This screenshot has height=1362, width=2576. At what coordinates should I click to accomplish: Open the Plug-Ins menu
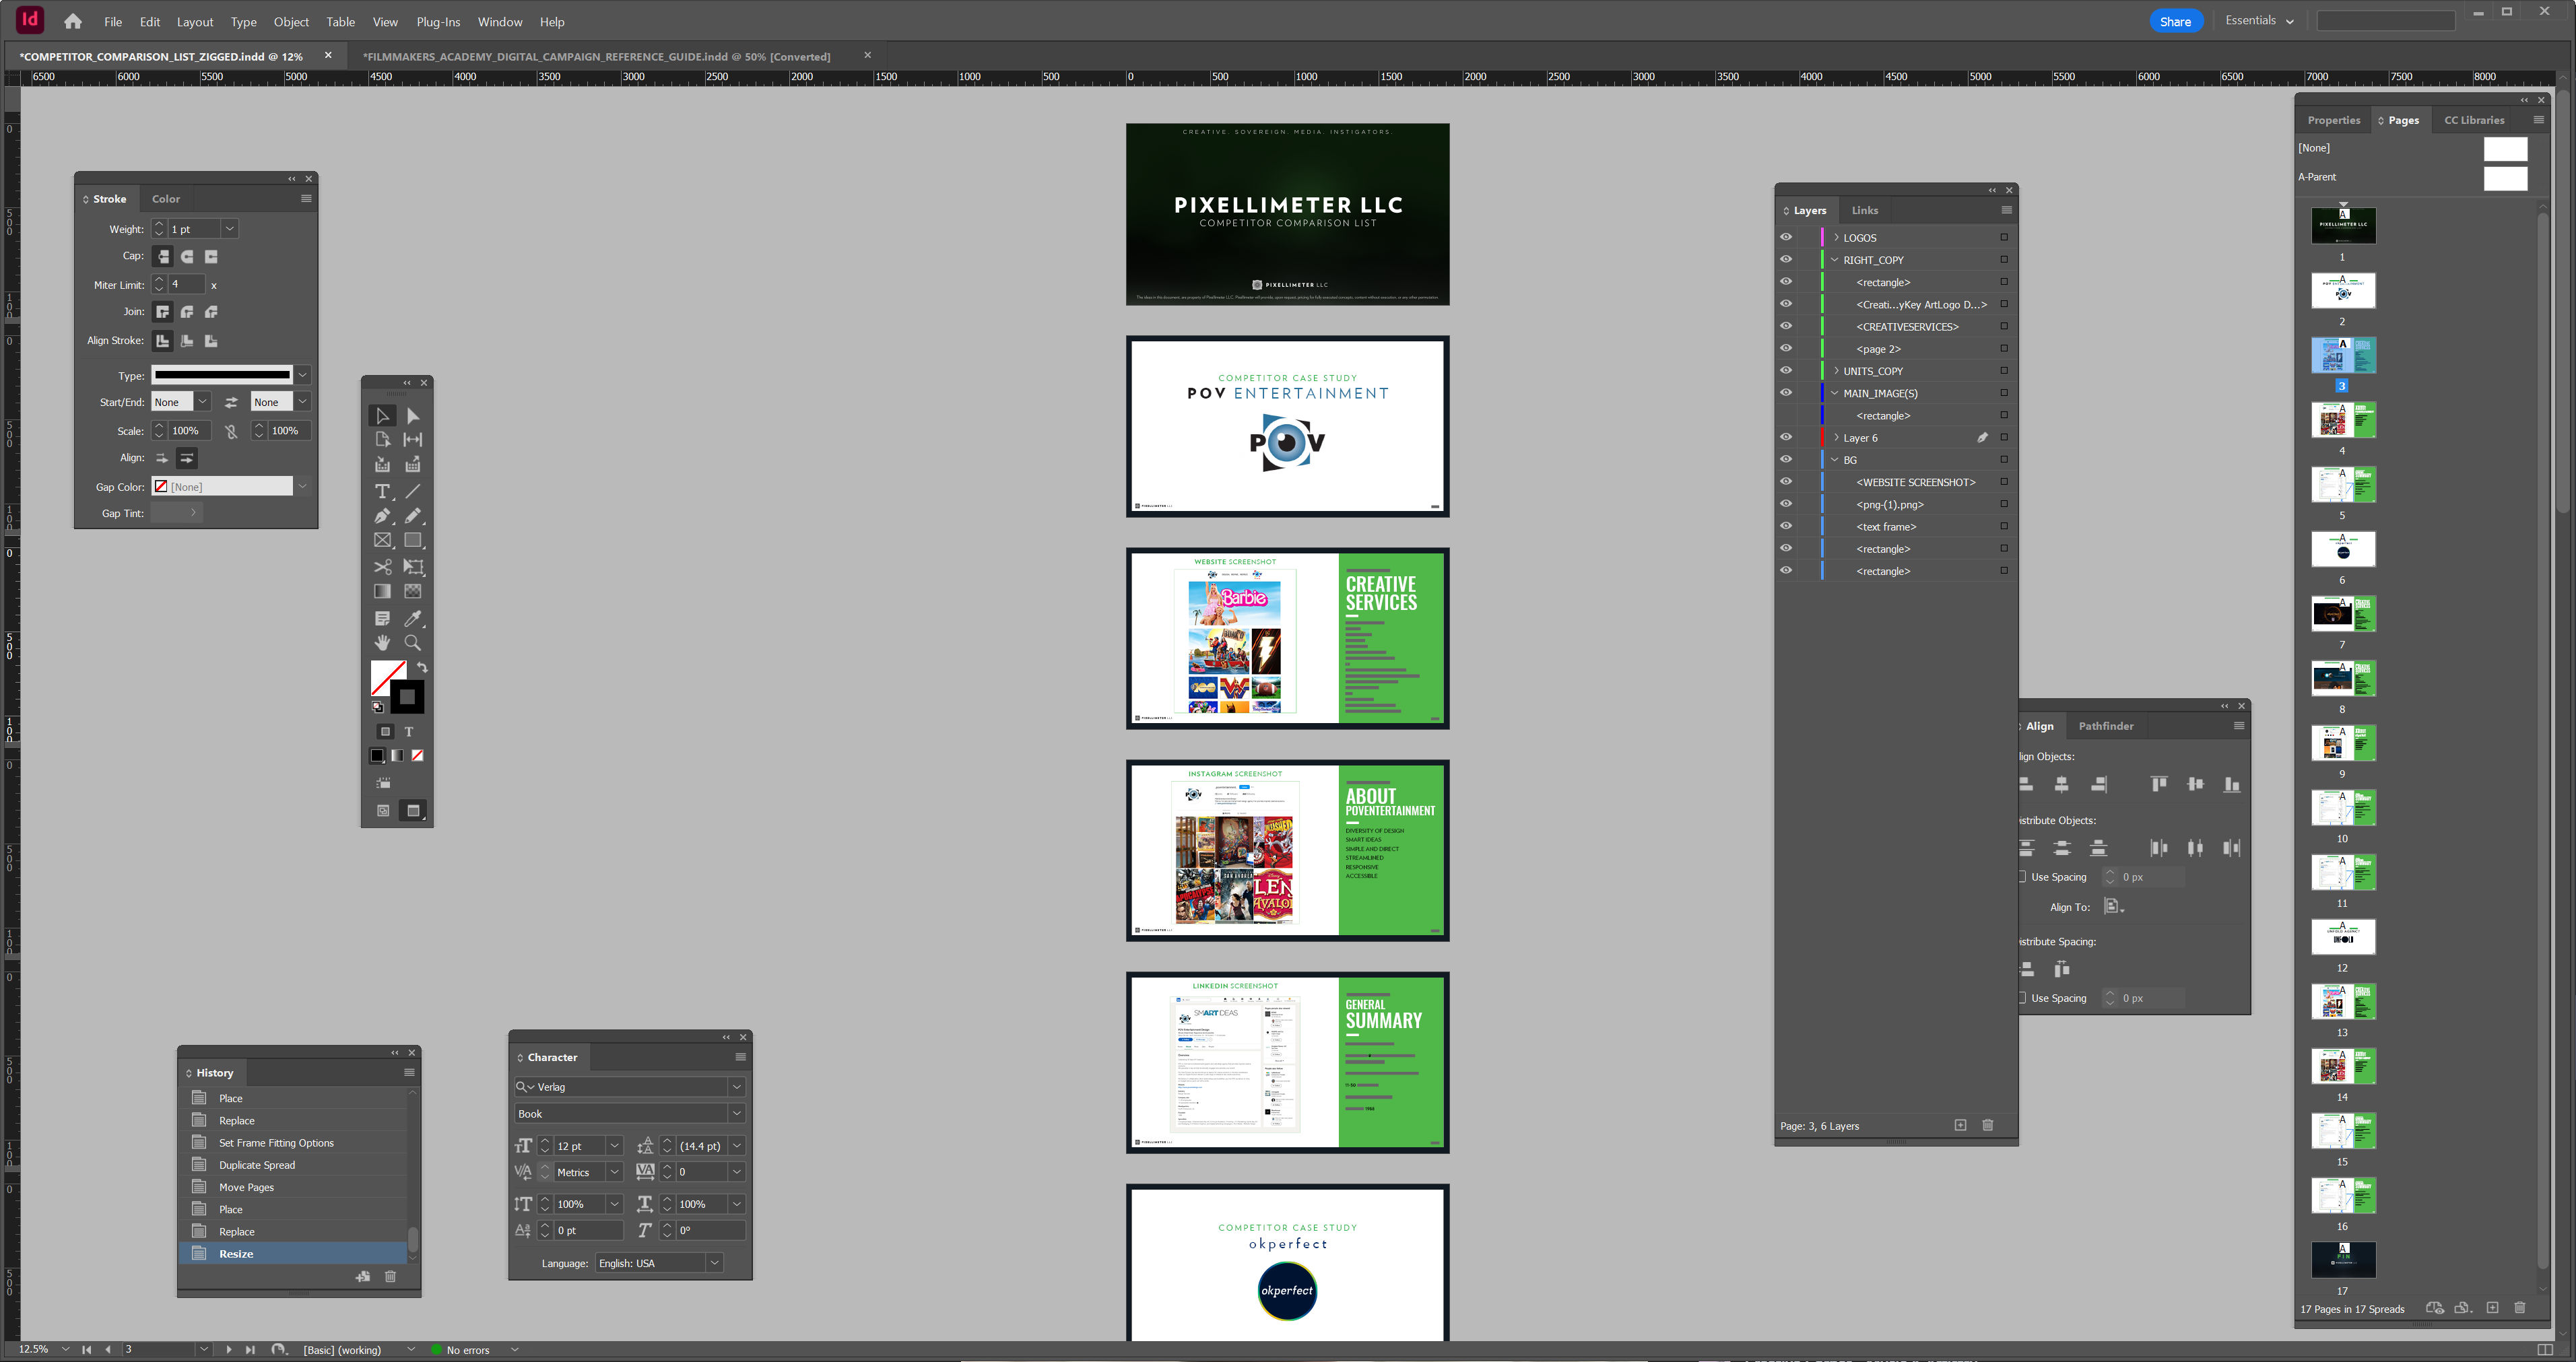[438, 21]
